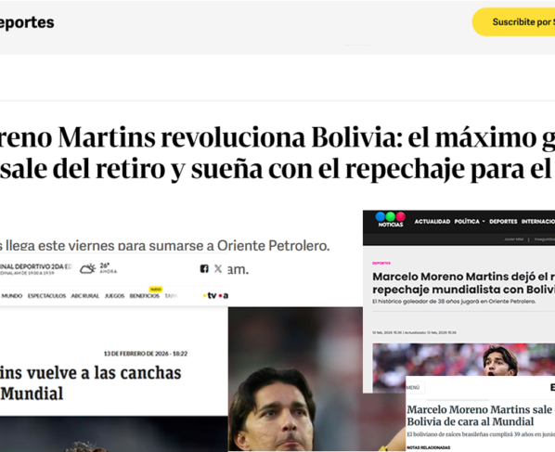Viewport: 555px width, 452px height.
Task: Click the Facebook share icon
Action: click(x=204, y=268)
